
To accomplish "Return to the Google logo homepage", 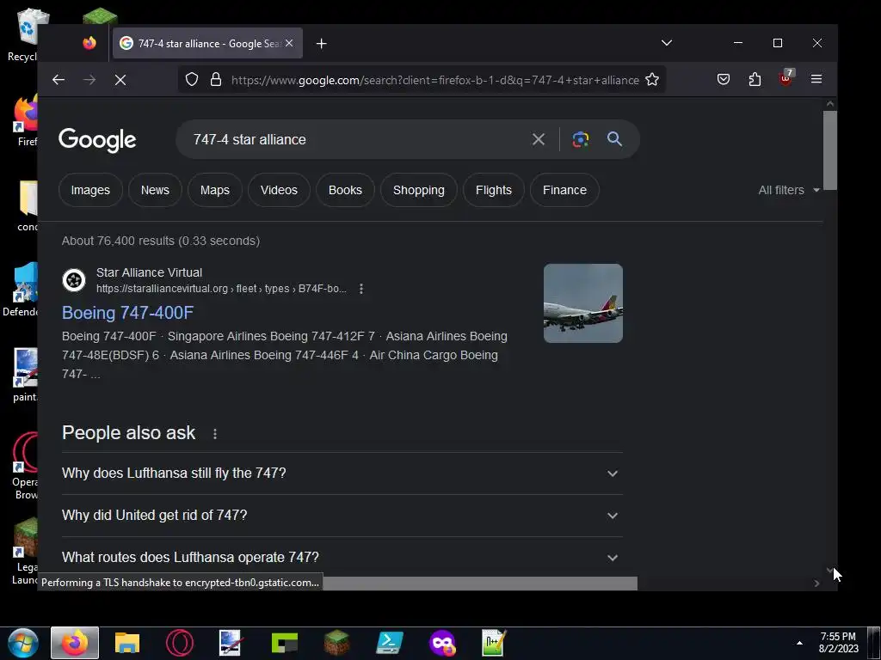I will (x=97, y=140).
